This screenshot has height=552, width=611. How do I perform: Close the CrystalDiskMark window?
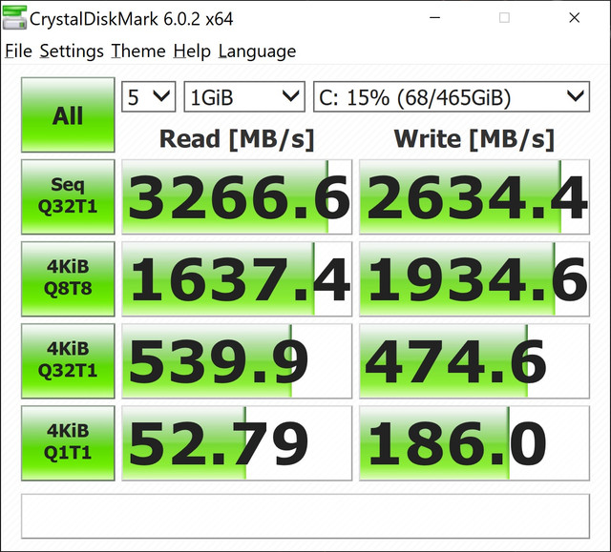(574, 17)
